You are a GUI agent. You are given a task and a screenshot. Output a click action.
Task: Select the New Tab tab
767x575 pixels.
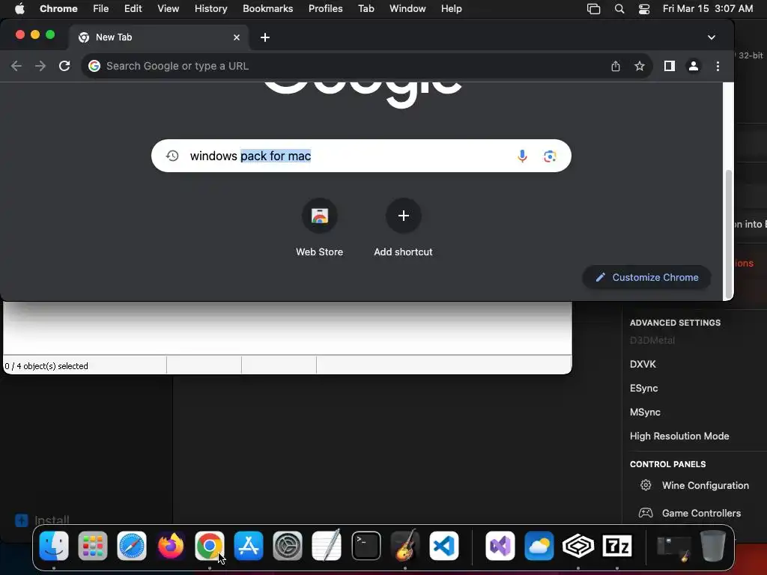pyautogui.click(x=159, y=37)
